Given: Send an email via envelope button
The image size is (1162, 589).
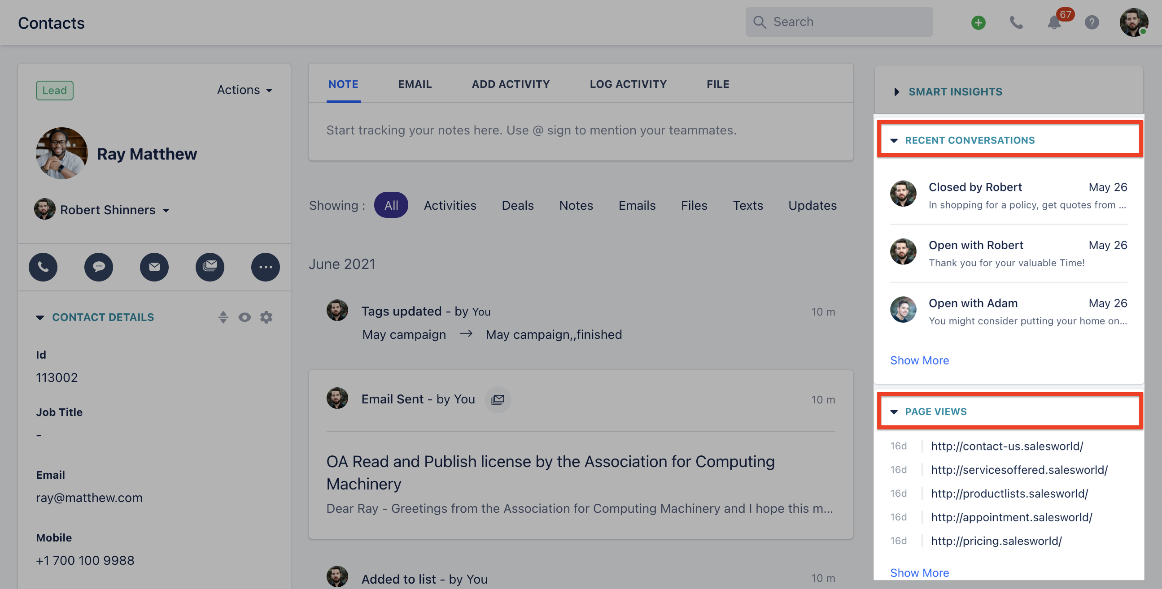Looking at the screenshot, I should click(154, 267).
